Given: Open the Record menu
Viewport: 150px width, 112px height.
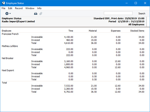Looking at the screenshot, I should (x=19, y=8).
